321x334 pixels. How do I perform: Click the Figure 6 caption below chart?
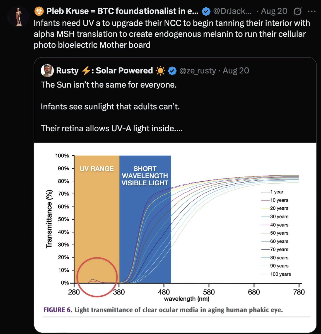[x=163, y=310]
